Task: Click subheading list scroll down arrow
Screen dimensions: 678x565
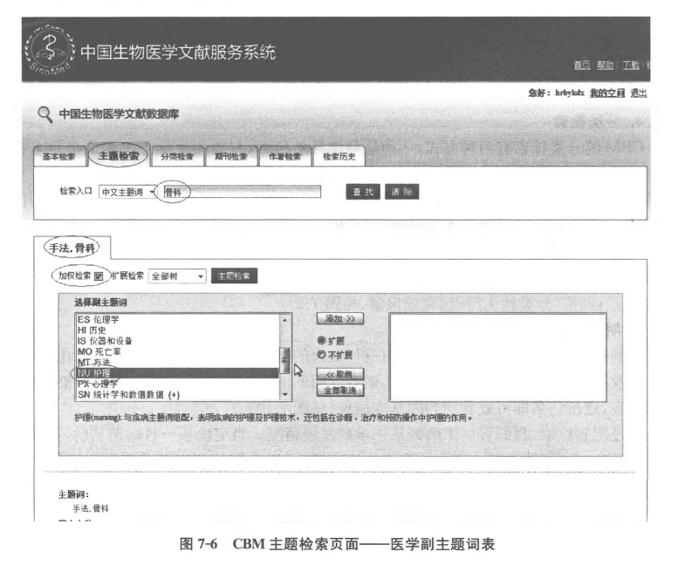Action: pyautogui.click(x=285, y=394)
